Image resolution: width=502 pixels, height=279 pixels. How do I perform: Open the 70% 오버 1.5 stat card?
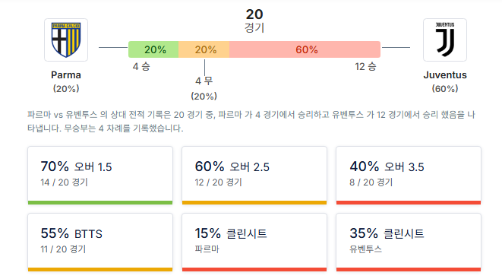[100, 175]
